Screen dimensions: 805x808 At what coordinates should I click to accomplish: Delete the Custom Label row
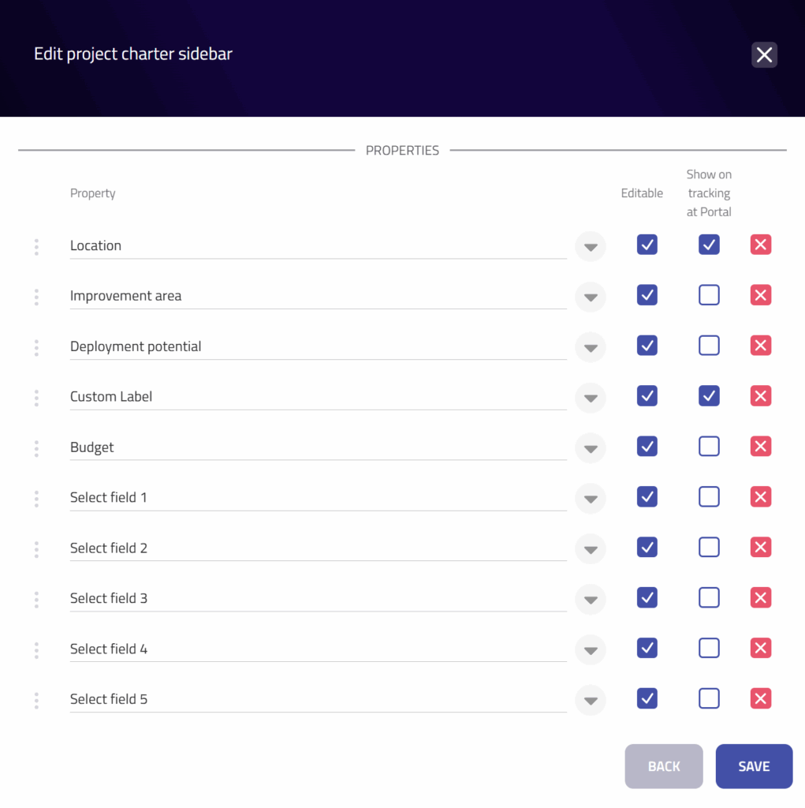760,396
